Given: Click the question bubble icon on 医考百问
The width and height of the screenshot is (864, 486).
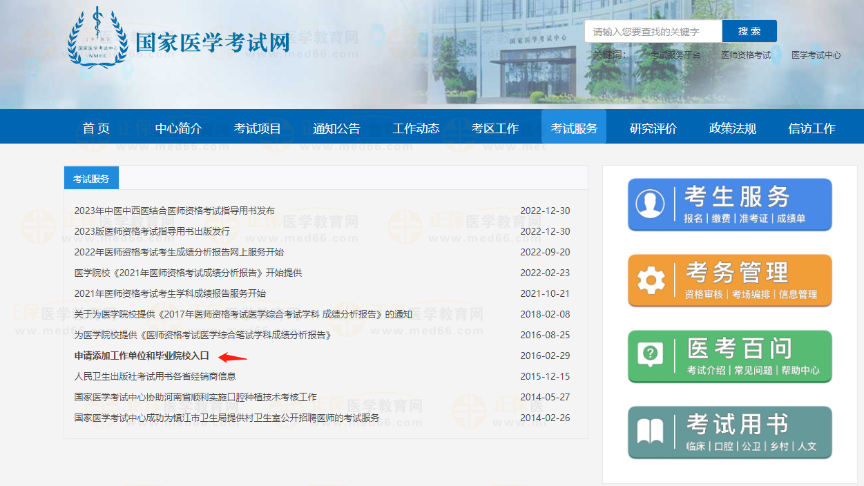Looking at the screenshot, I should click(651, 356).
